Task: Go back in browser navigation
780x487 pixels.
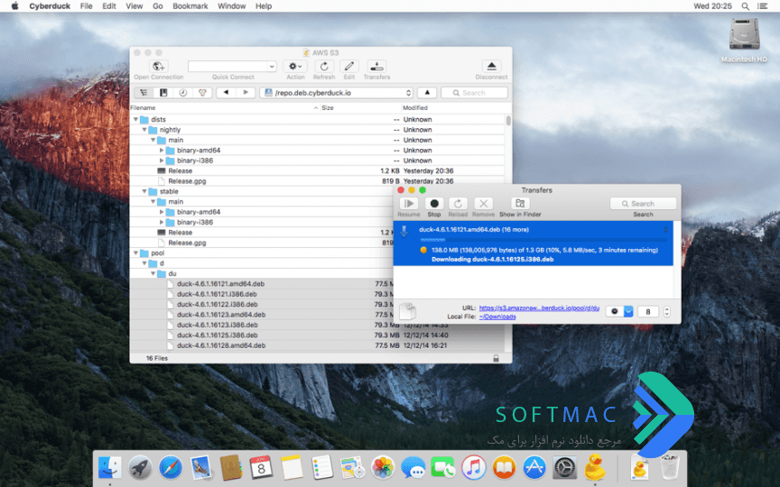Action: [226, 93]
